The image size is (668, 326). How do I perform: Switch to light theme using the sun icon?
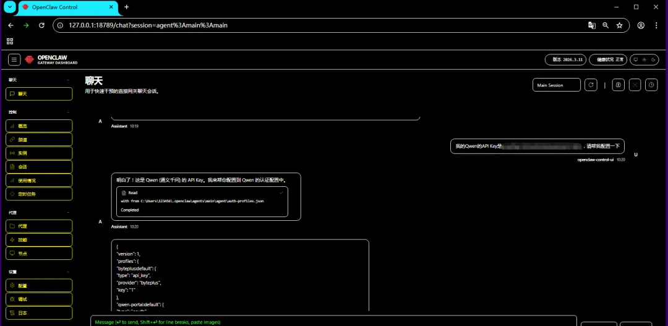644,59
